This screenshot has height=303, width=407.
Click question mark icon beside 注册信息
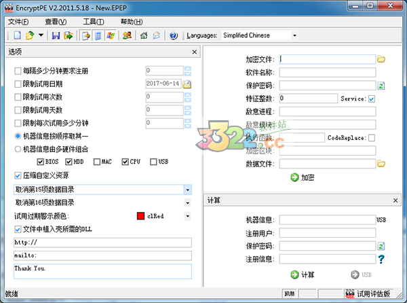click(x=381, y=259)
